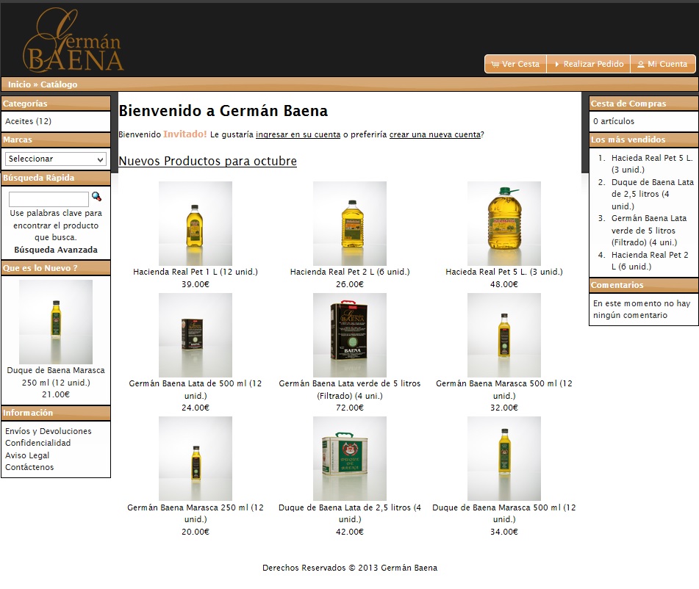Click the Catálogo breadcrumb link
Viewport: 699px width, 589px height.
tap(59, 84)
